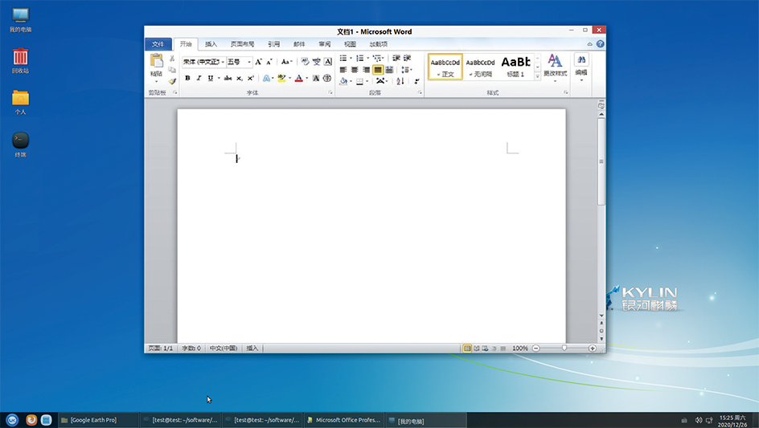
Task: Apply the 标题 1 Heading style
Action: point(515,67)
